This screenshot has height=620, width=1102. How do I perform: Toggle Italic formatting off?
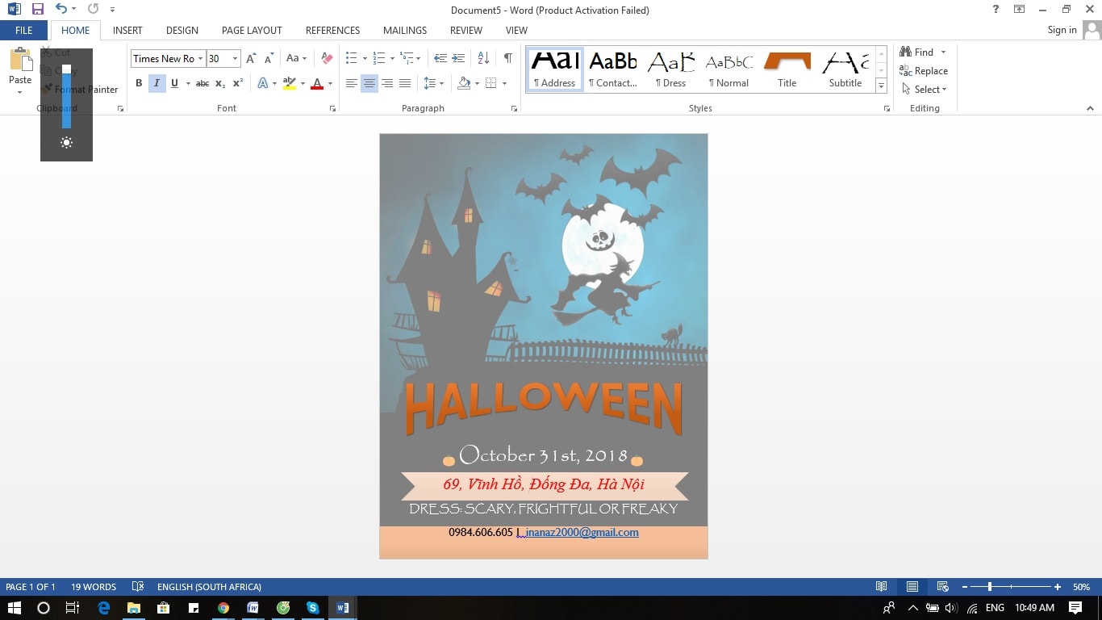(157, 83)
